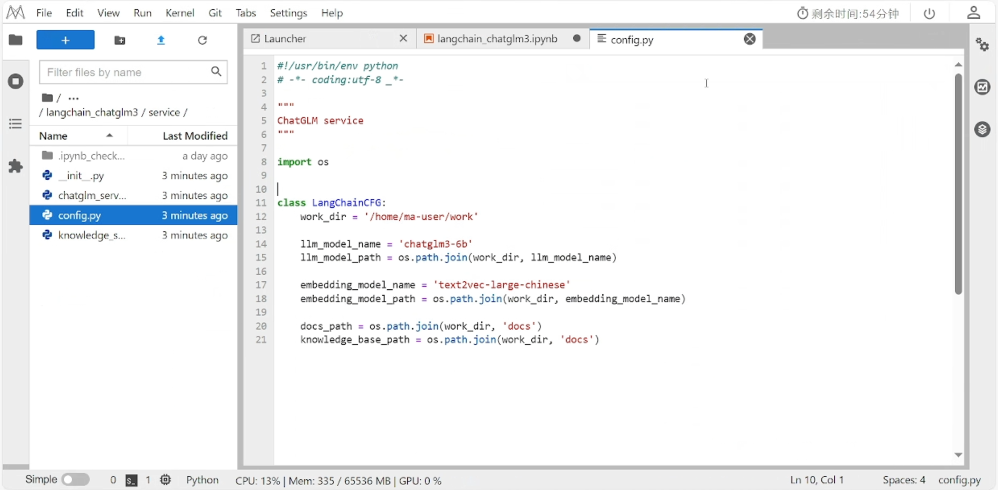Screen dimensions: 998x490
Task: Click the scroll up arrow in editor
Action: pyautogui.click(x=958, y=64)
